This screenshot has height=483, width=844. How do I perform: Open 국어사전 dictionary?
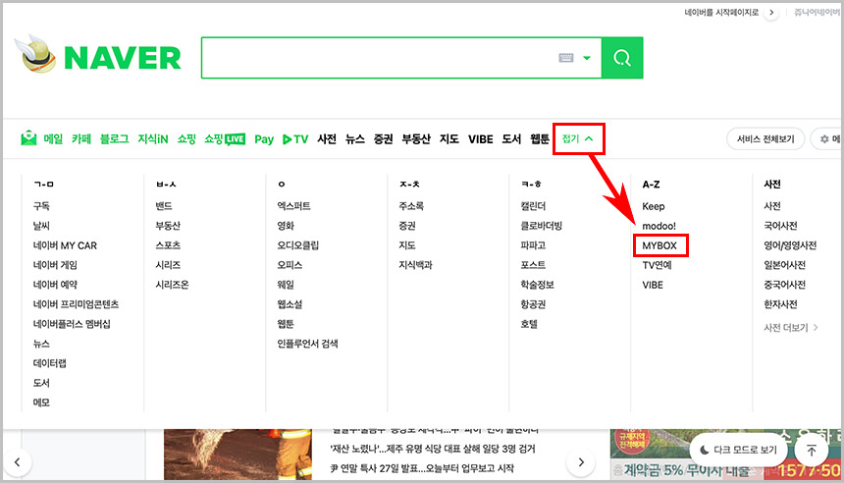[780, 226]
